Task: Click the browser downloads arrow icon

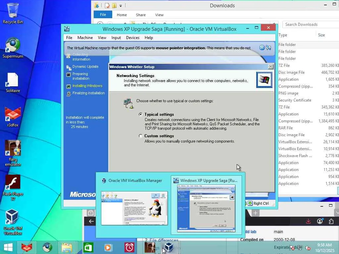Action: click(x=309, y=221)
